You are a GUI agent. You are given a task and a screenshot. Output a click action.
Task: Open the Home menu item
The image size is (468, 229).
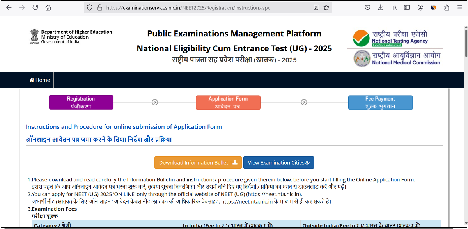(x=40, y=80)
